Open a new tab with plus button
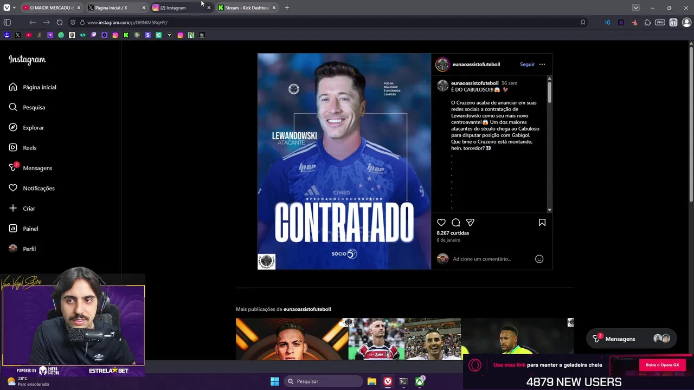The width and height of the screenshot is (694, 390). [287, 8]
